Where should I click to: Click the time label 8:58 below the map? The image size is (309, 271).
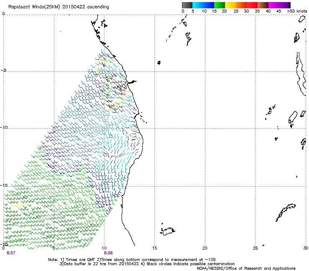(x=108, y=253)
